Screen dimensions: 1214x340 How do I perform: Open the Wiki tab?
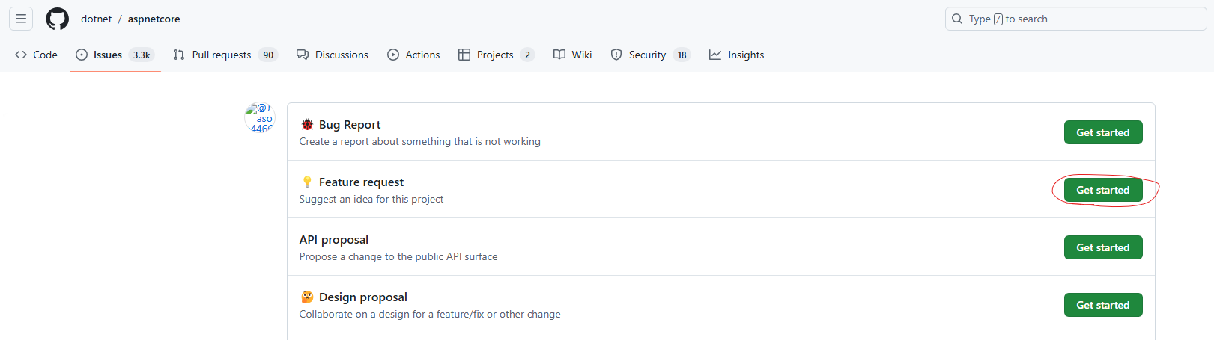click(x=572, y=55)
